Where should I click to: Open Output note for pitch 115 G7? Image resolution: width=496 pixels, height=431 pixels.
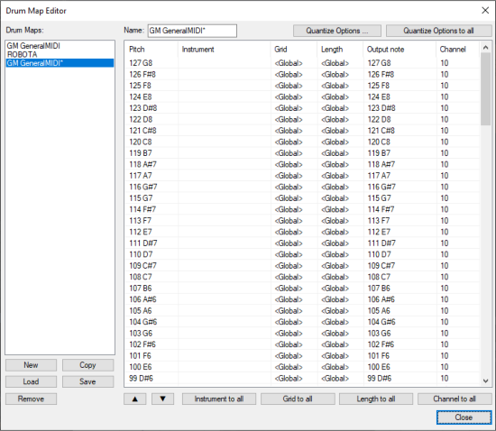point(379,198)
